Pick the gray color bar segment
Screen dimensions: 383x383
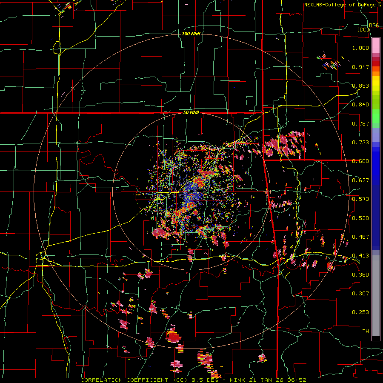376,296
